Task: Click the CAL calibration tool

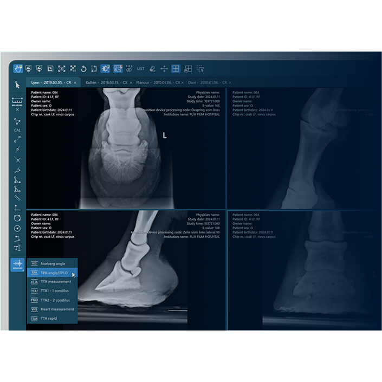Action: coord(17,131)
